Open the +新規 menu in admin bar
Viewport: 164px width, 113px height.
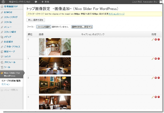pyautogui.click(x=45, y=2)
